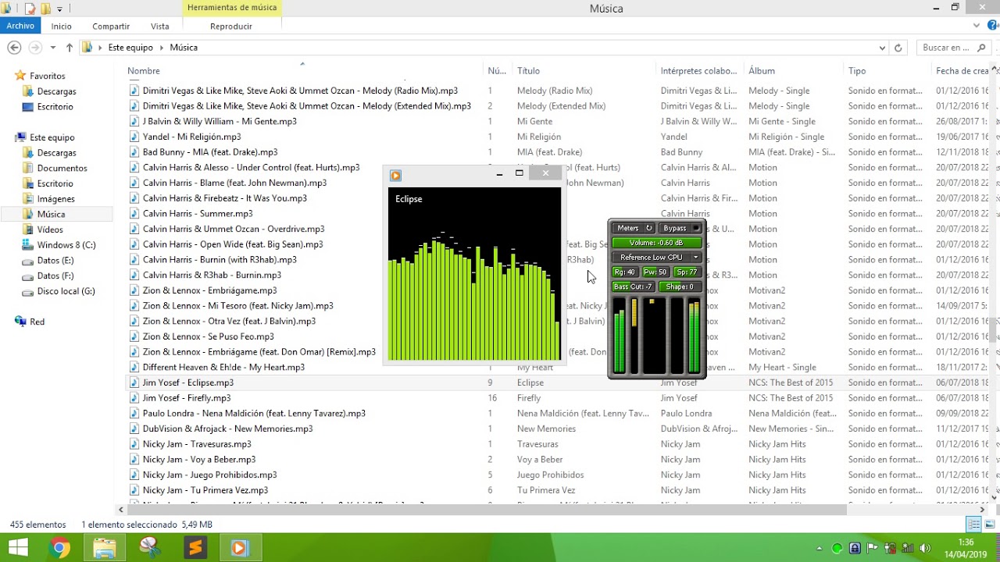1000x562 pixels.
Task: Select file Jim Yosef - Firefly.mp3
Action: tap(187, 398)
